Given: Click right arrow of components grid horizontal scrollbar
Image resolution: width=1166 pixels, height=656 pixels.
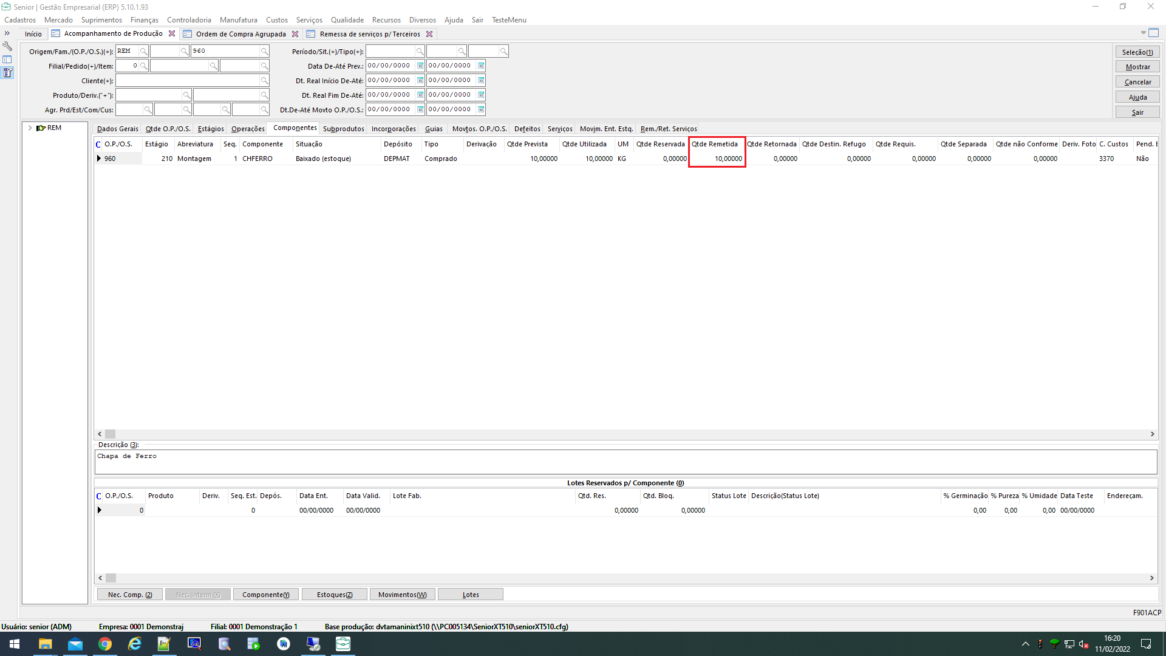Looking at the screenshot, I should coord(1152,434).
